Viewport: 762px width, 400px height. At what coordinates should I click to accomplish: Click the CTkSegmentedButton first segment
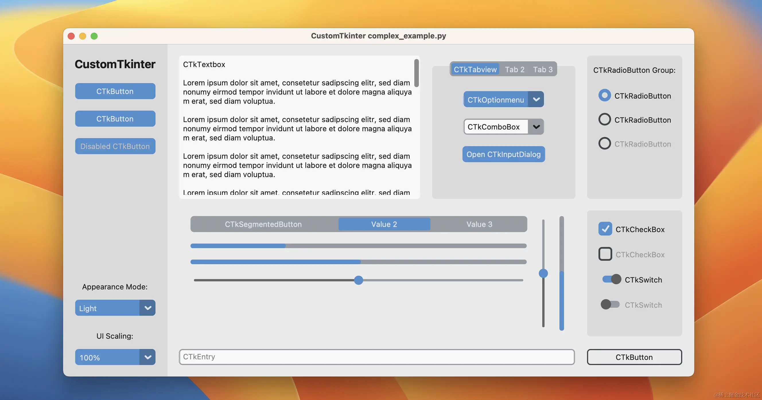click(x=263, y=224)
